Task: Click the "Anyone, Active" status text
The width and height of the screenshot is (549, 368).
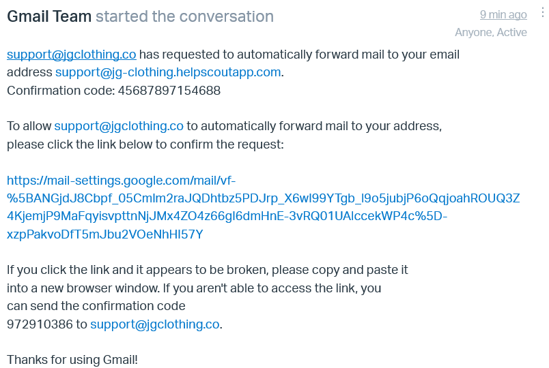Action: pos(491,33)
